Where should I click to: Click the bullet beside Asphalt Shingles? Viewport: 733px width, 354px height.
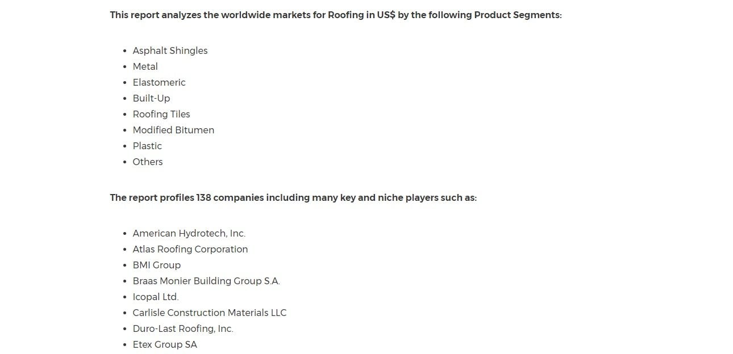pyautogui.click(x=125, y=51)
